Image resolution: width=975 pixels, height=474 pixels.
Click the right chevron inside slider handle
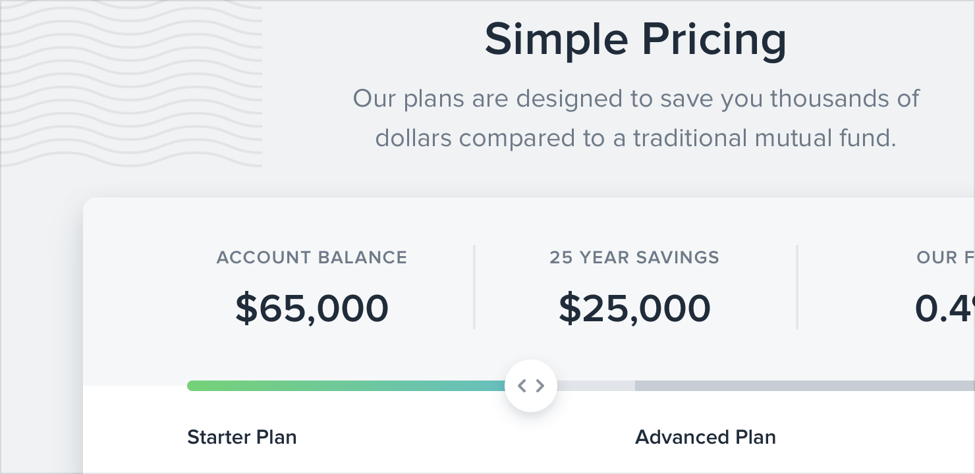[540, 386]
